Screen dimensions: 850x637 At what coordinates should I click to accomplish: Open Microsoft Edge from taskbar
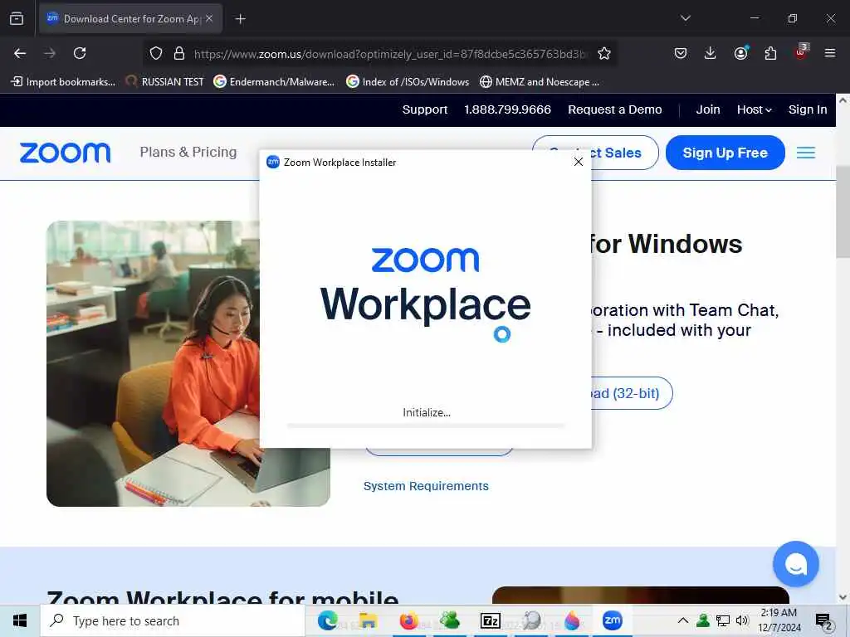click(x=327, y=620)
